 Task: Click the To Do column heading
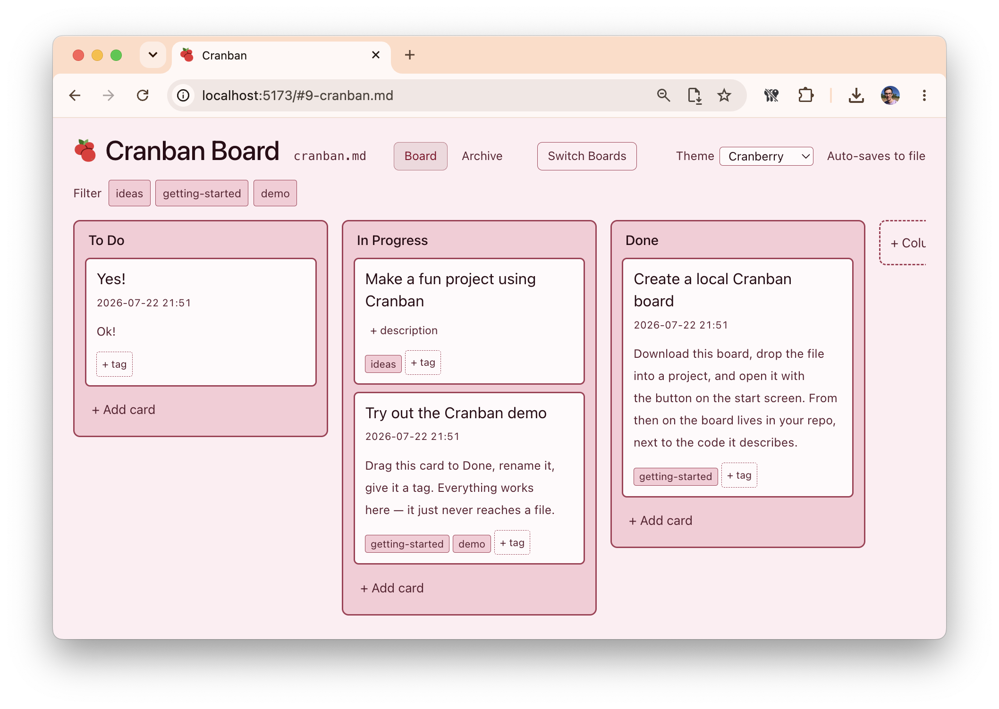107,240
